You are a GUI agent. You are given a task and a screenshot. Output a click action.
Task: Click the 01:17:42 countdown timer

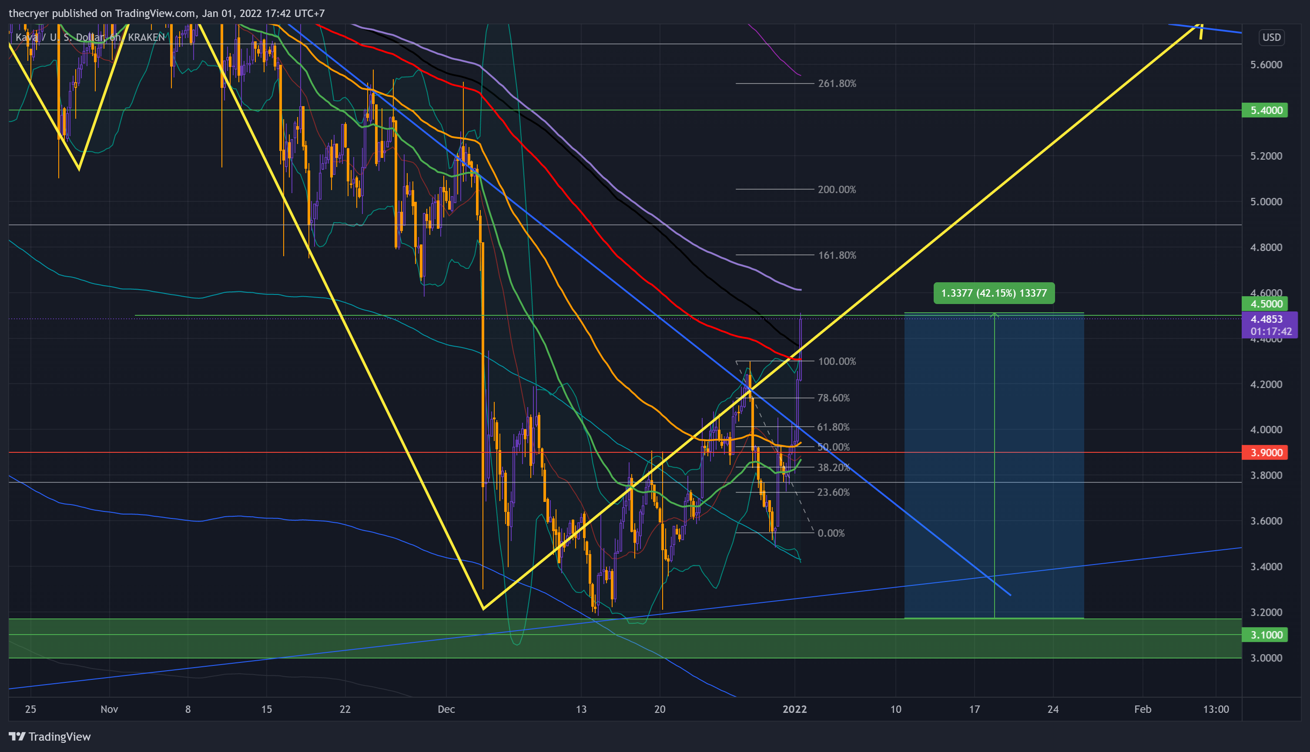pos(1271,331)
